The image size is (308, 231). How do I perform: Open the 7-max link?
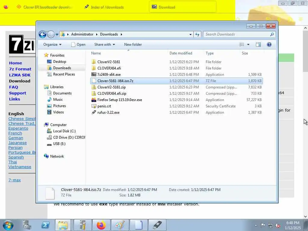coord(14,180)
